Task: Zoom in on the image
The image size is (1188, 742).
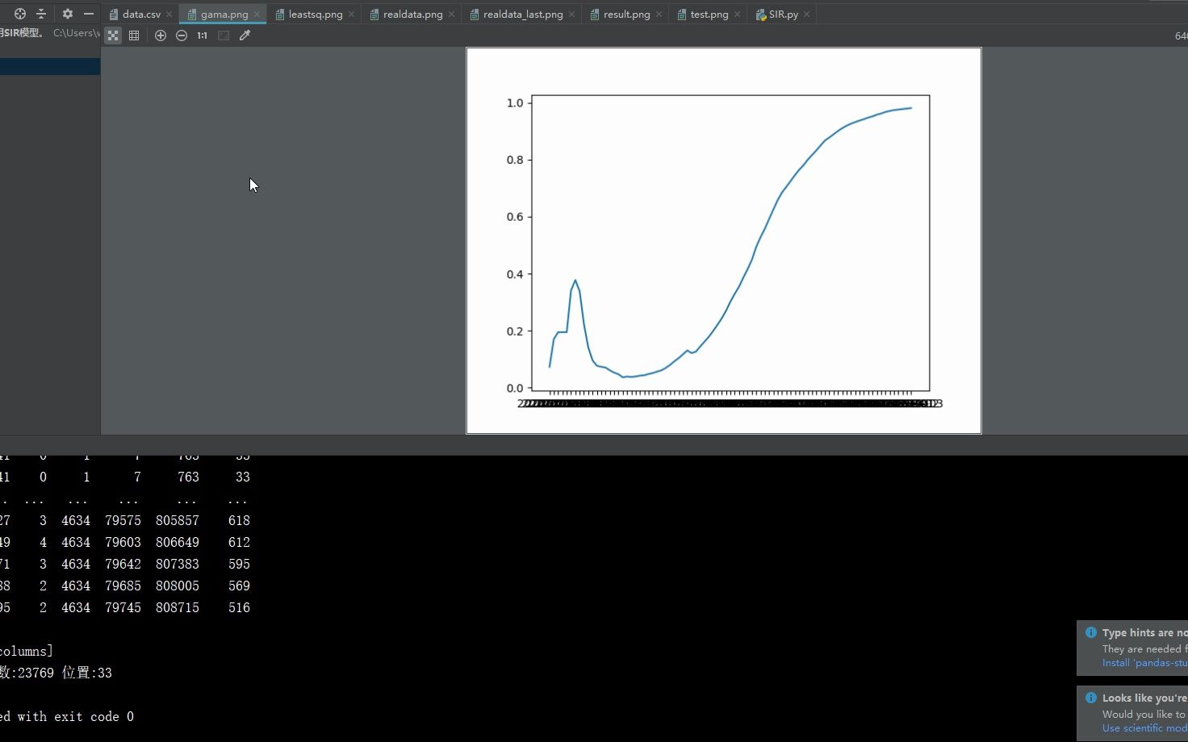Action: [161, 35]
